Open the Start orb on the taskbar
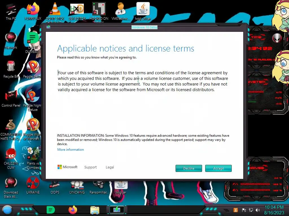289x216 pixels. (x=7, y=210)
